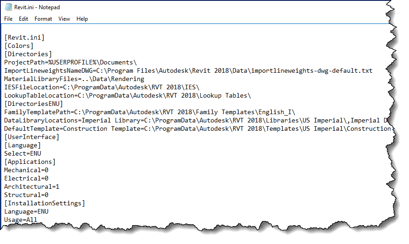Click the Usage=All line

21,220
